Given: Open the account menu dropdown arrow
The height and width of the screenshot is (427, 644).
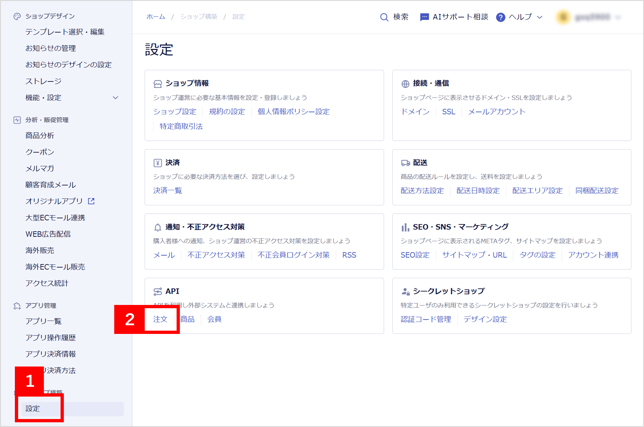Looking at the screenshot, I should (x=618, y=17).
